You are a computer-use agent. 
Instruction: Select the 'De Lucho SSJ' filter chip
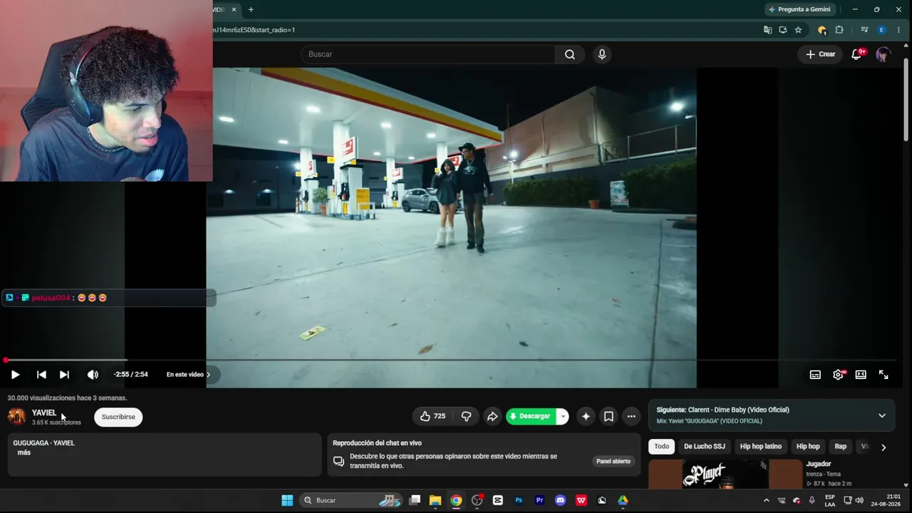(x=705, y=446)
